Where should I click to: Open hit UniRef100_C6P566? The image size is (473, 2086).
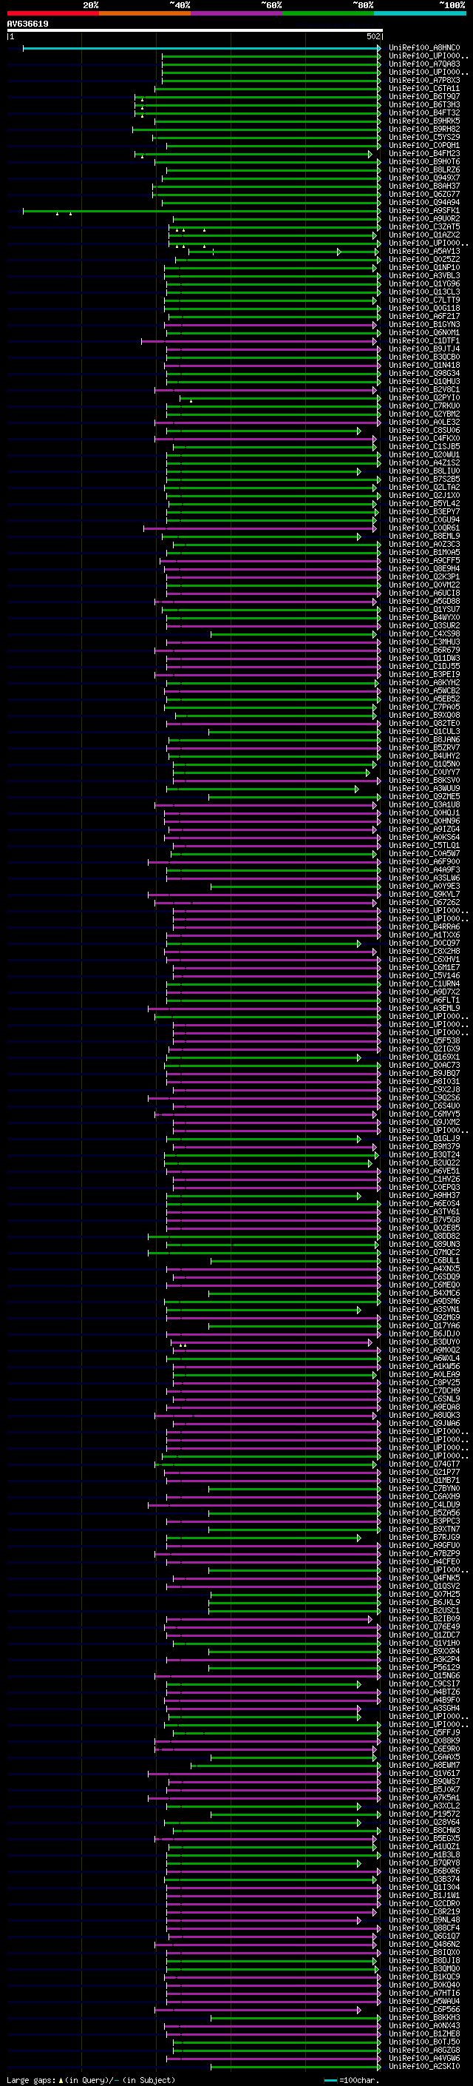(423, 2009)
